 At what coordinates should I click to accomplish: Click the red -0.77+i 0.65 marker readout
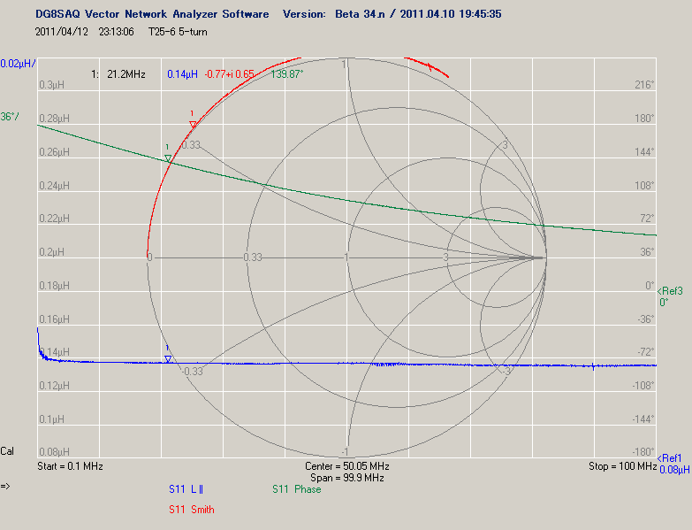tap(230, 74)
